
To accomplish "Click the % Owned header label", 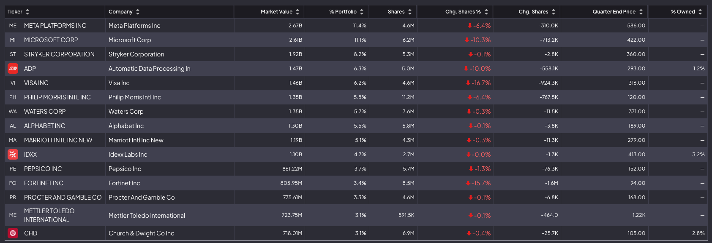I will tap(683, 12).
